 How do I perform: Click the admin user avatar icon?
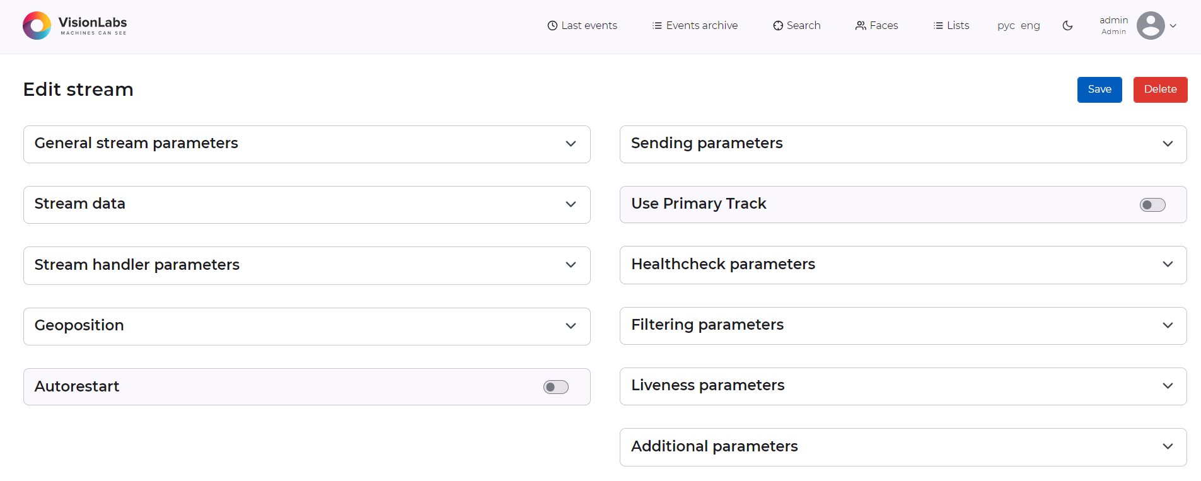point(1150,26)
